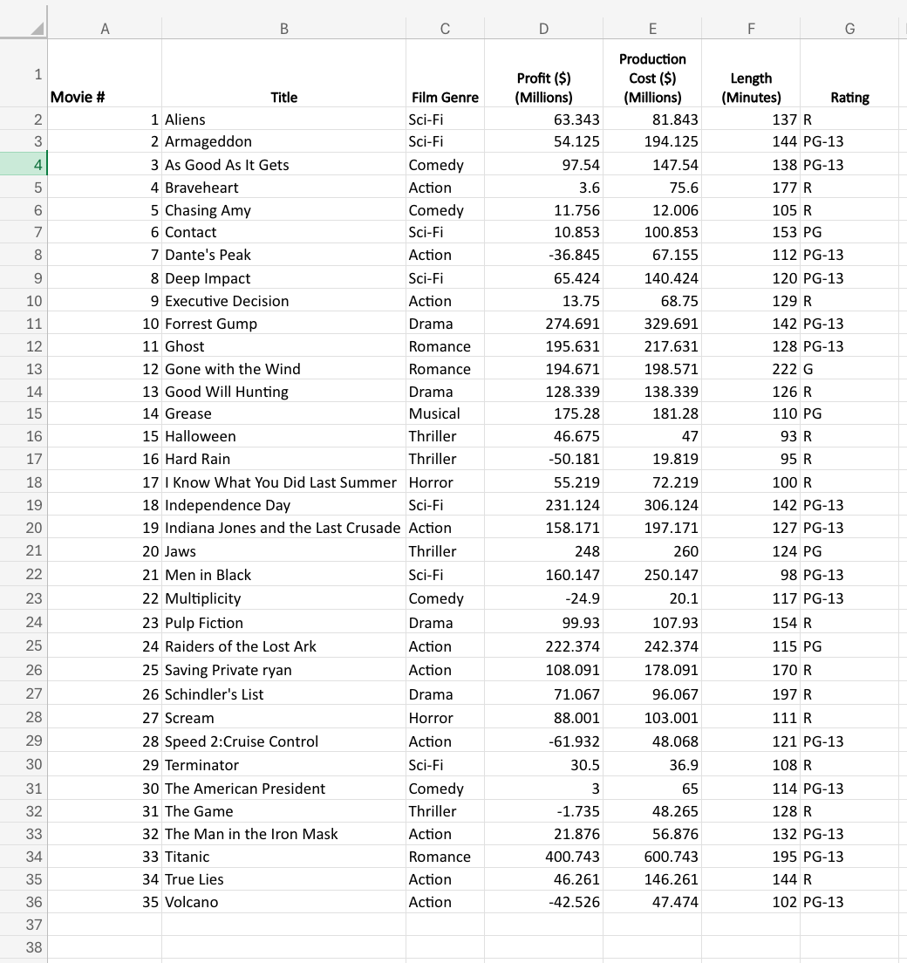Click the column D header above Profit
Viewport: 907px width, 963px height.
[x=543, y=29]
